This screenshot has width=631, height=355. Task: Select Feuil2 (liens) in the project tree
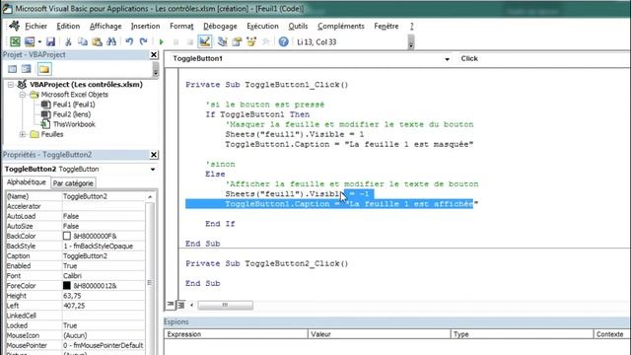click(72, 114)
